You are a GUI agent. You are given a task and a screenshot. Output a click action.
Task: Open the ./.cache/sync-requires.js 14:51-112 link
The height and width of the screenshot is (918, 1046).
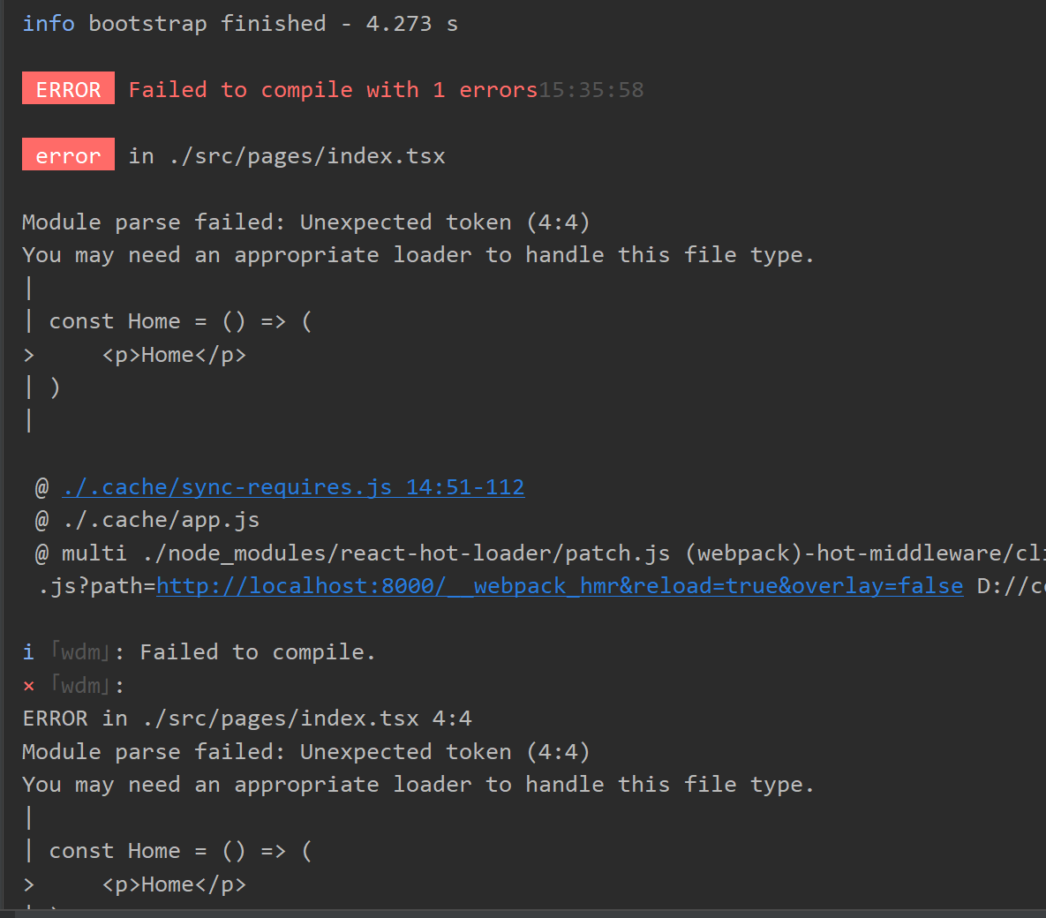click(294, 487)
